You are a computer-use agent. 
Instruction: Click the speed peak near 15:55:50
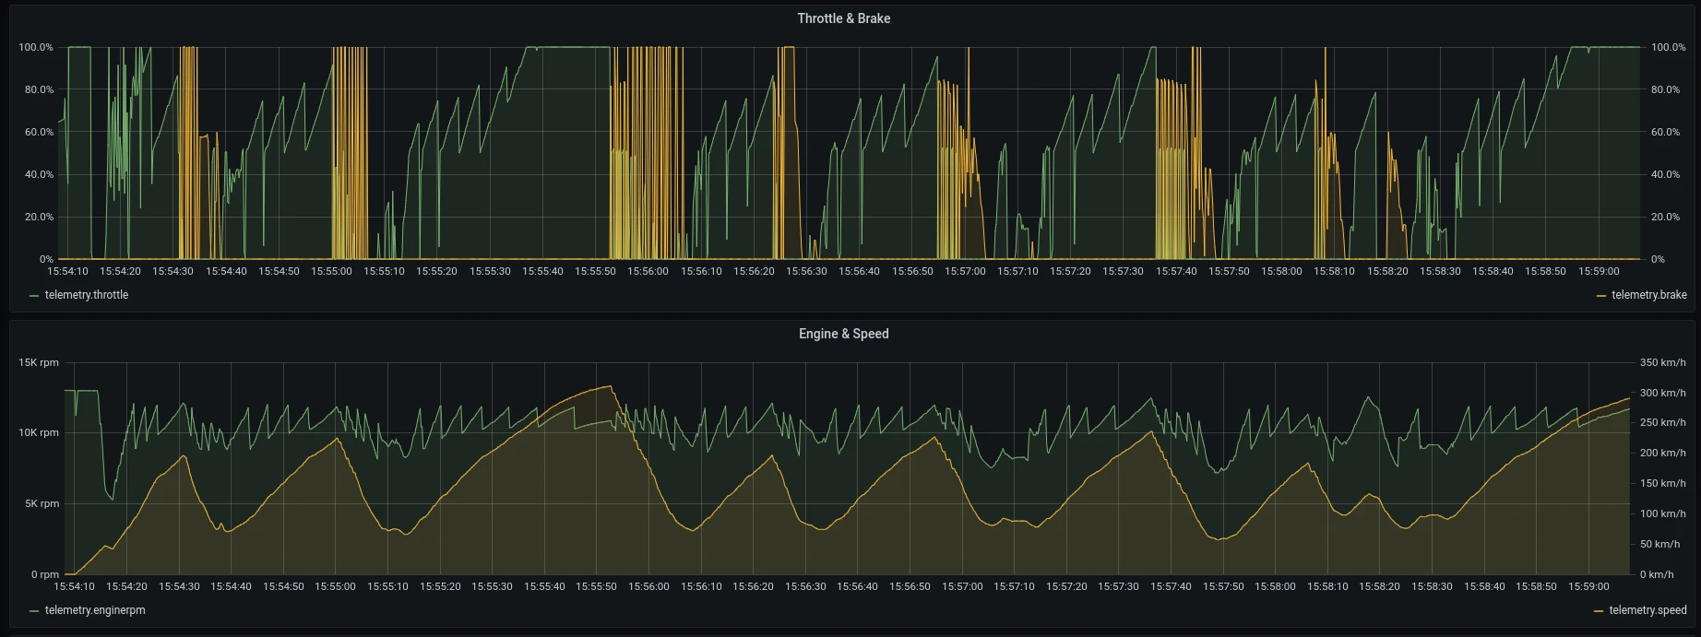click(x=609, y=386)
